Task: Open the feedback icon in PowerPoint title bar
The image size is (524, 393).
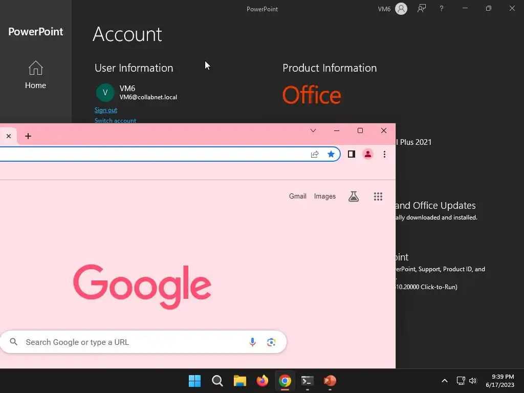Action: [422, 9]
